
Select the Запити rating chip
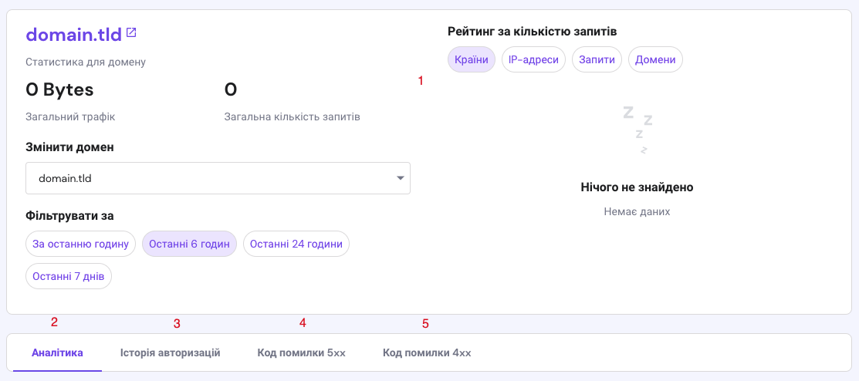tap(597, 59)
